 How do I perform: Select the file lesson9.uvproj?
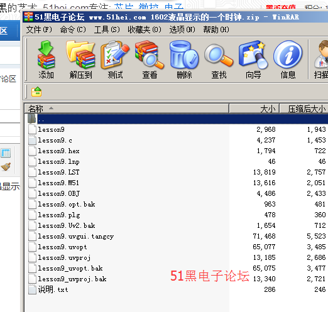[x=64, y=257]
